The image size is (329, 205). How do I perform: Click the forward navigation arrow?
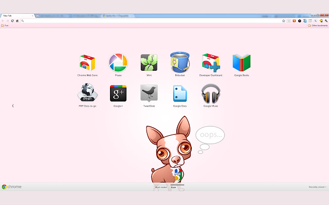coord(8,20)
